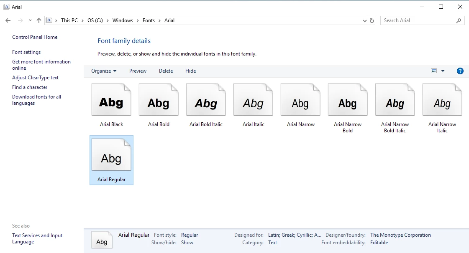
Task: Select the Arial Regular font icon
Action: 111,155
